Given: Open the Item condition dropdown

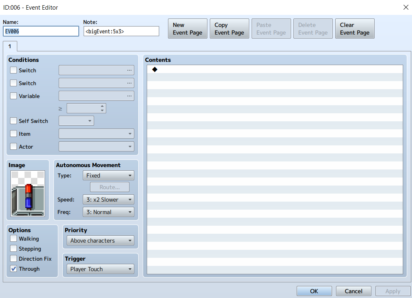Looking at the screenshot, I should (96, 134).
